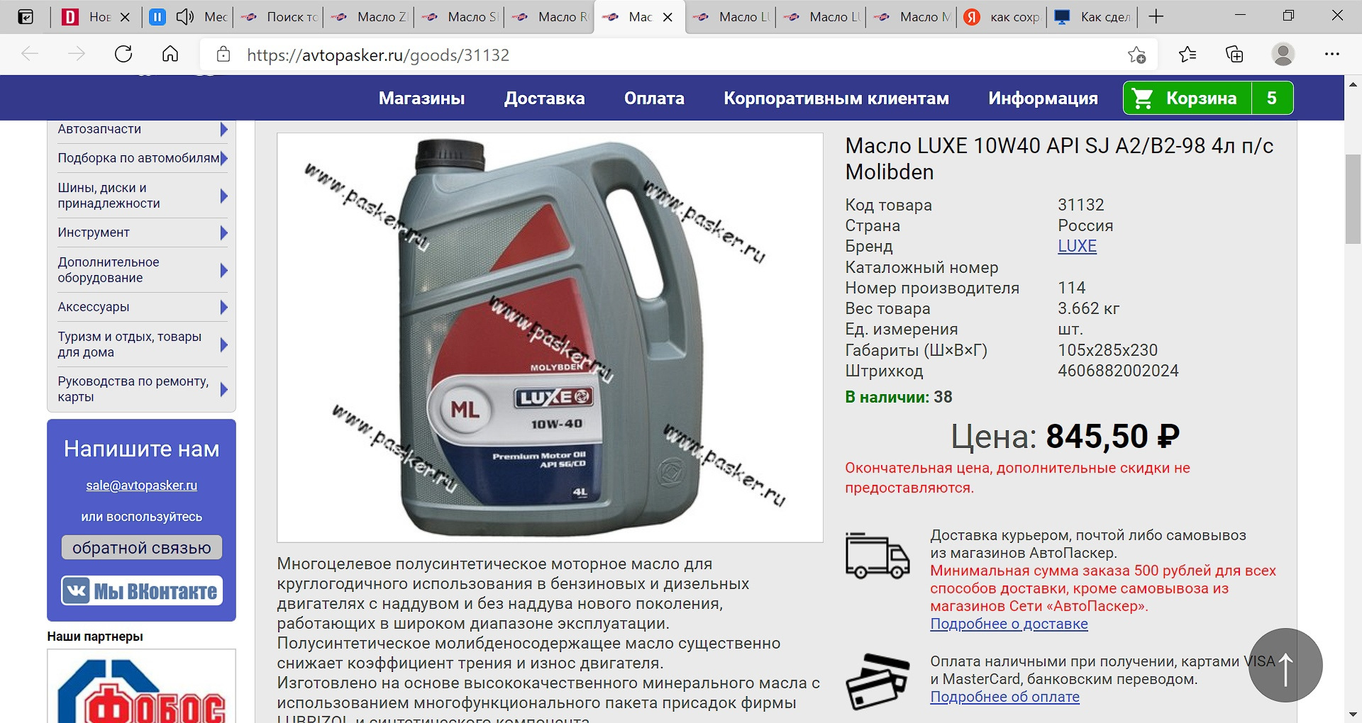Click the payment cards icon
Screen dimensions: 1362x723
(x=877, y=681)
